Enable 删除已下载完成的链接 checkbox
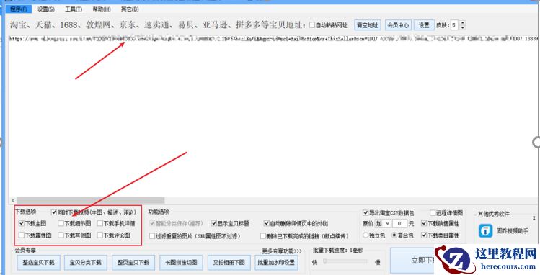 point(263,236)
